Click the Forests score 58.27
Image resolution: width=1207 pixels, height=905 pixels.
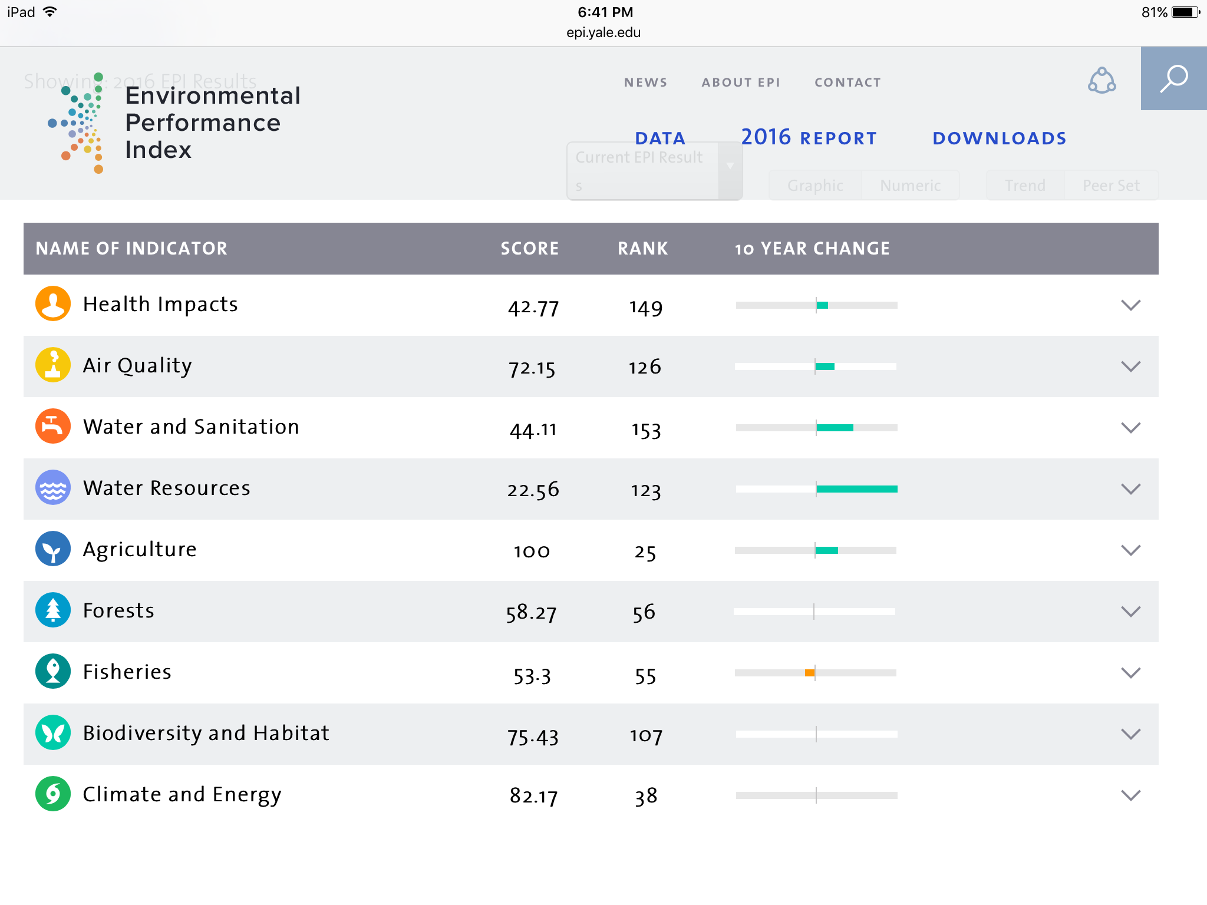[x=531, y=613]
